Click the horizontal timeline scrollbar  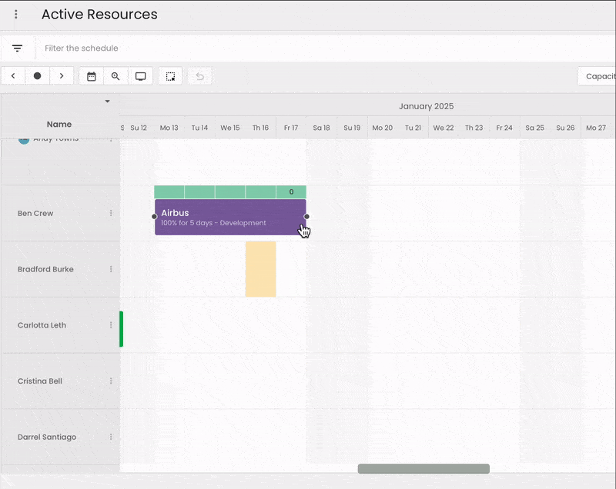[423, 468]
